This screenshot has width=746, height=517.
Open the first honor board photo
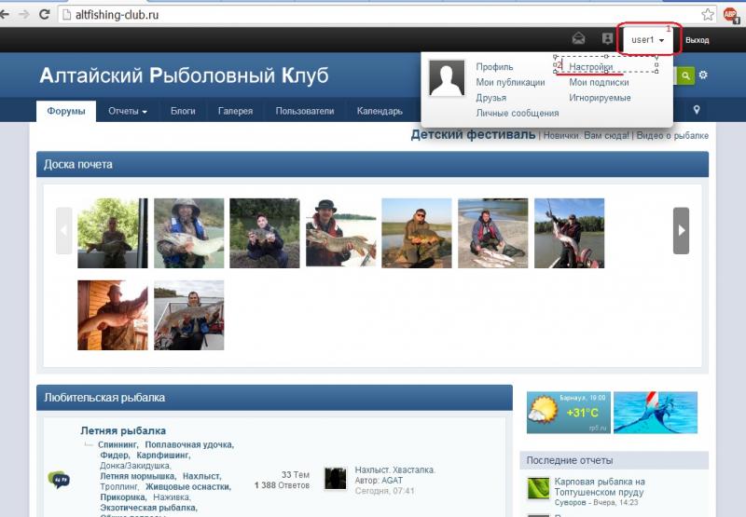click(x=112, y=233)
